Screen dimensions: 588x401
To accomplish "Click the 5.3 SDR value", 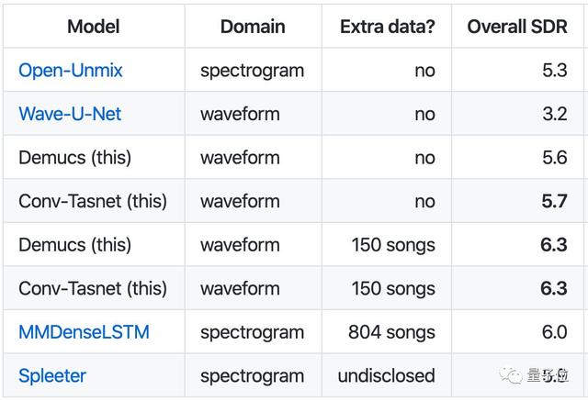I will coord(554,70).
